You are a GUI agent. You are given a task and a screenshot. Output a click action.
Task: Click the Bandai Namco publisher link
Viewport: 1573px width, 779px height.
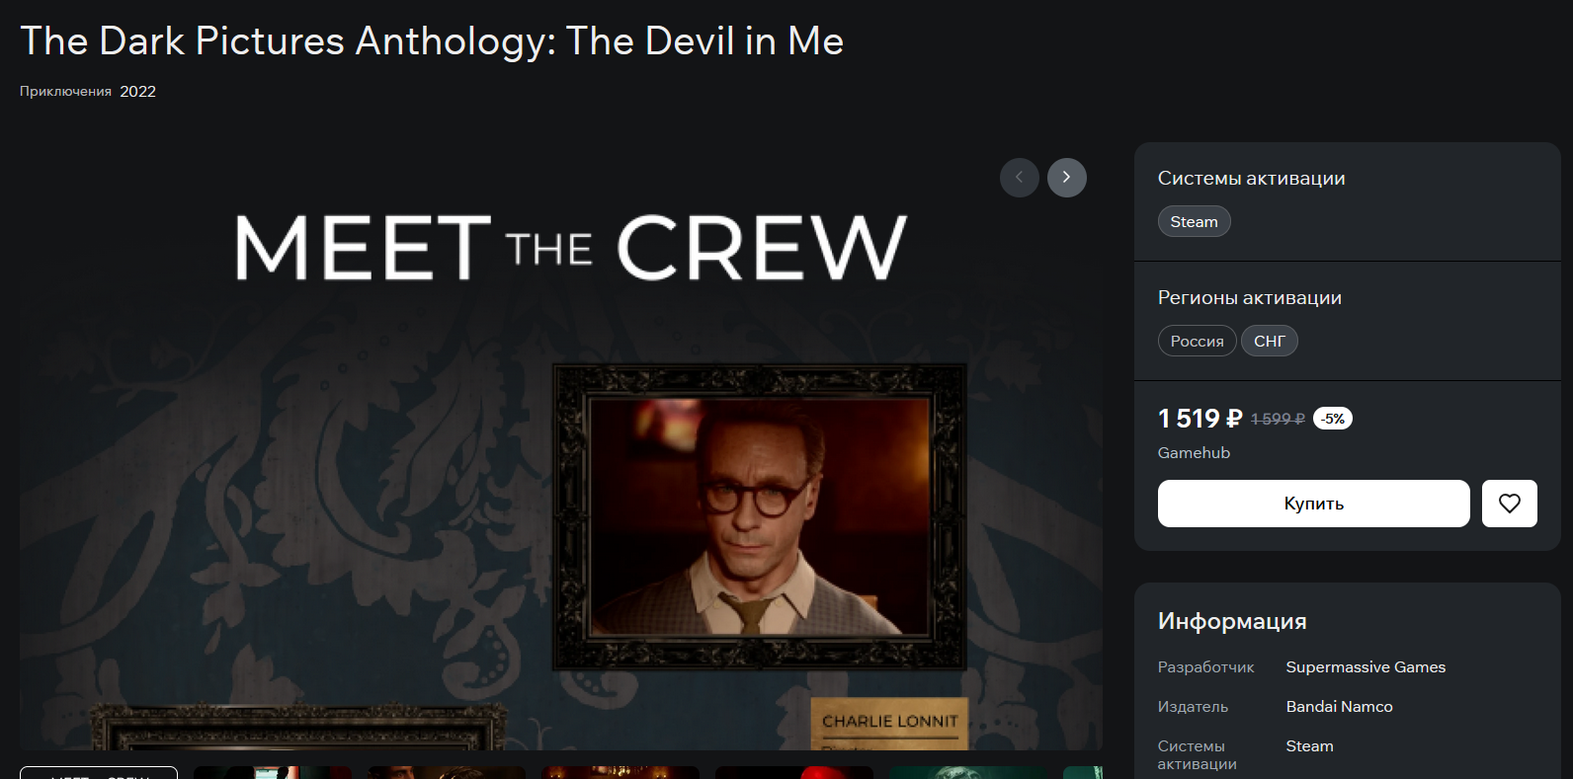[1339, 707]
